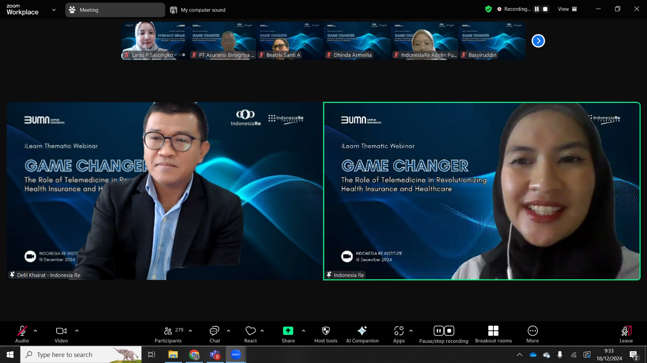Select Basyiruddin thumbnail

click(493, 41)
